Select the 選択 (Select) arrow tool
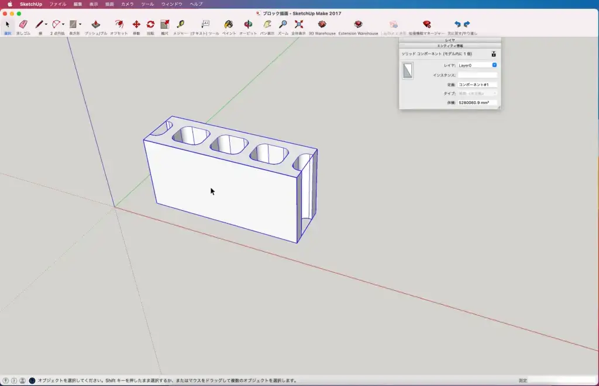The width and height of the screenshot is (599, 386). click(x=7, y=25)
